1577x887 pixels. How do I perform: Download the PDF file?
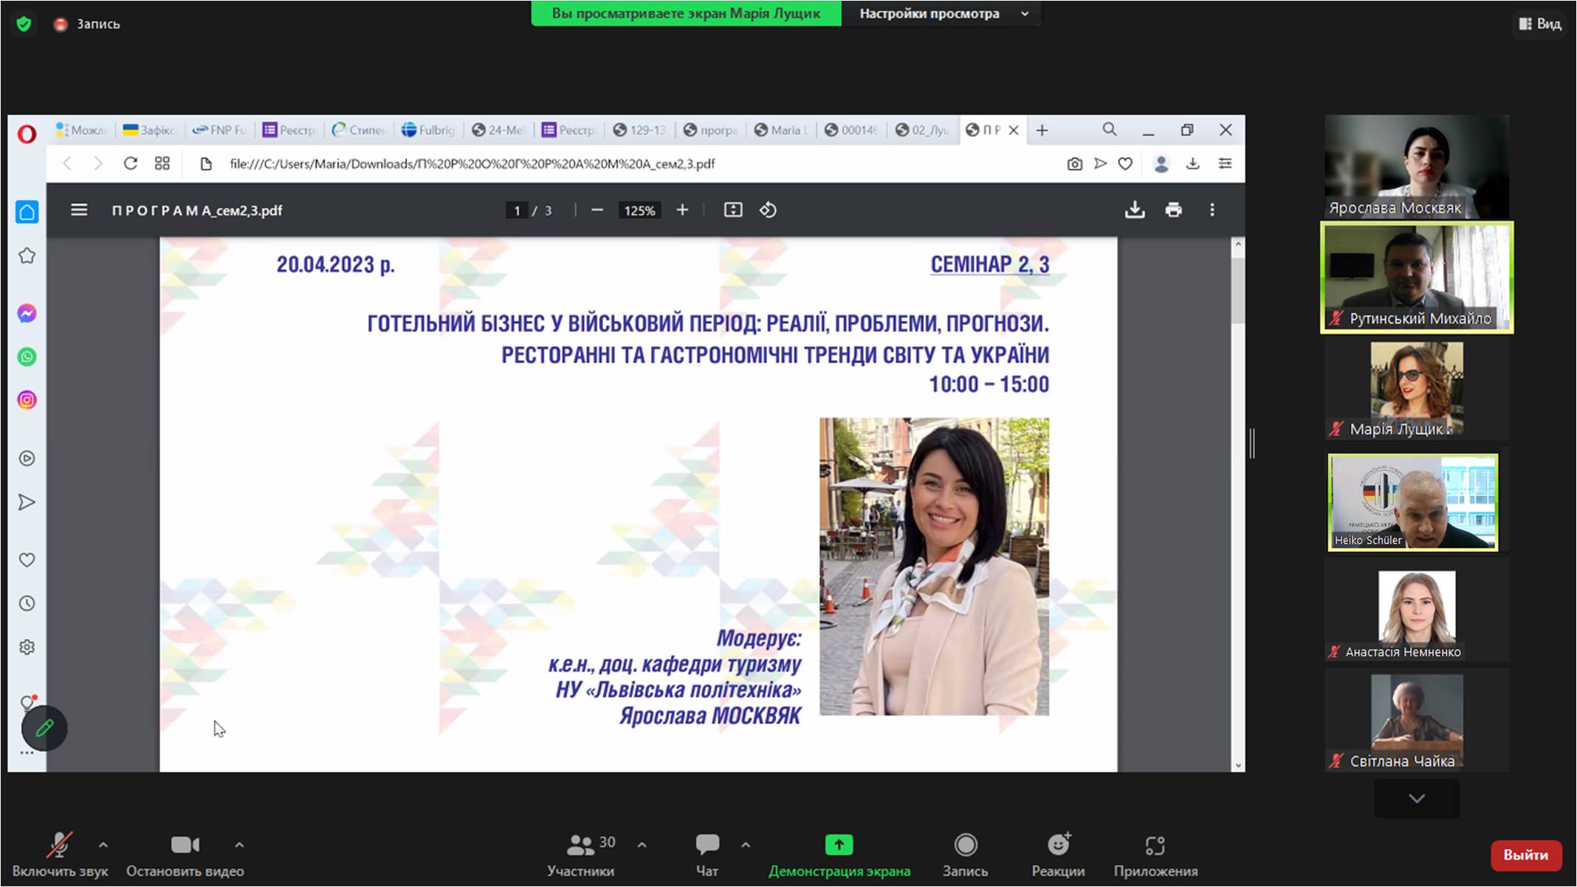pyautogui.click(x=1135, y=210)
